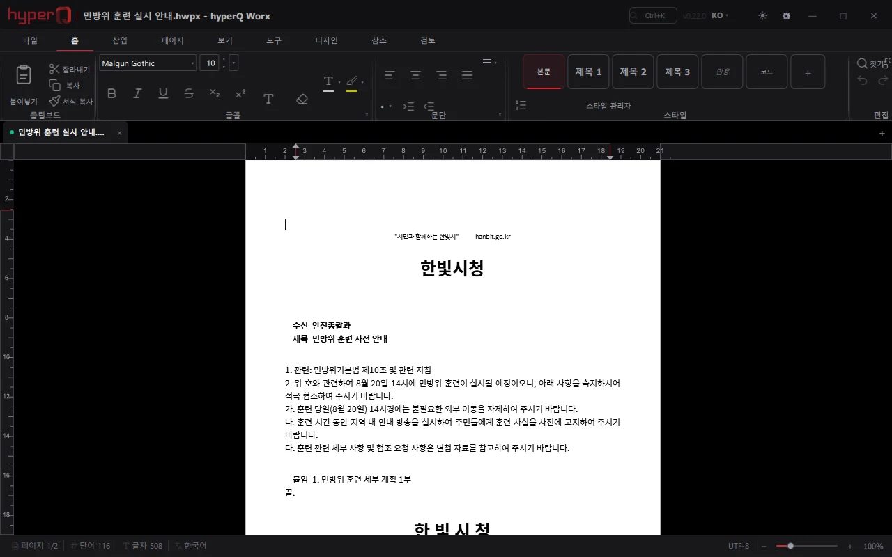Click the 한국어 language status item
The height and width of the screenshot is (557, 892).
tap(190, 546)
